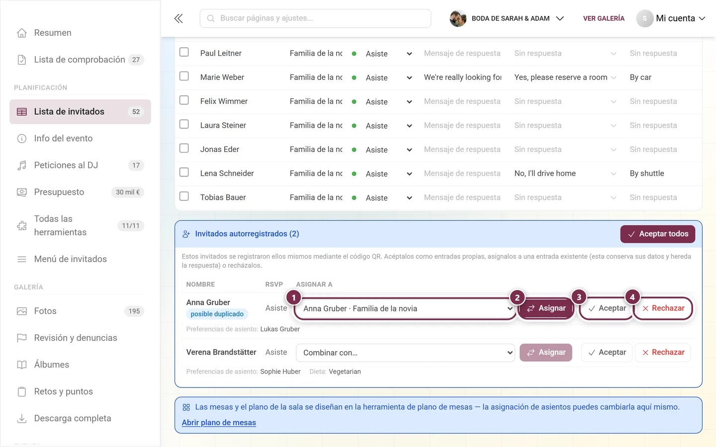Click the table-plan grid icon in the info banner

click(x=186, y=407)
